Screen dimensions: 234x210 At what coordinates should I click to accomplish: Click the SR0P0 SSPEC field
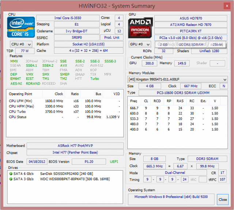pos(77,37)
